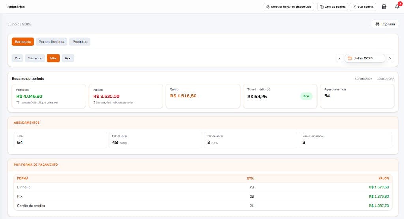Click the Dinheiro row in payment table
The width and height of the screenshot is (404, 219).
coord(203,187)
